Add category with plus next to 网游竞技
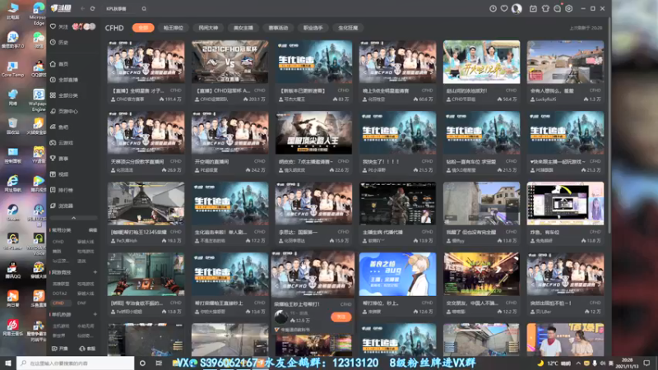 click(95, 272)
